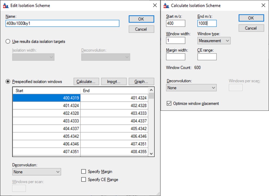Click the Window width input field
Viewport: 269px width, 196px height.
click(176, 41)
